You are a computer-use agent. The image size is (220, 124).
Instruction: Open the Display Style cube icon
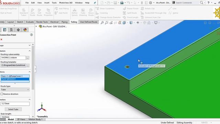click(x=131, y=23)
